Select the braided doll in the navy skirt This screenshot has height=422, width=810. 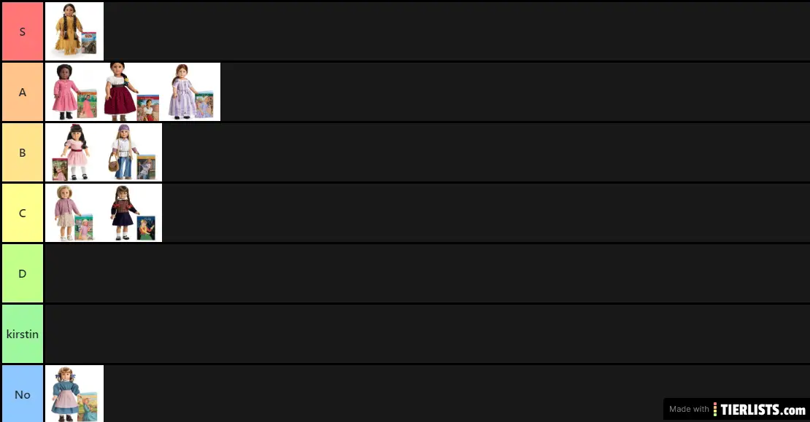click(132, 213)
